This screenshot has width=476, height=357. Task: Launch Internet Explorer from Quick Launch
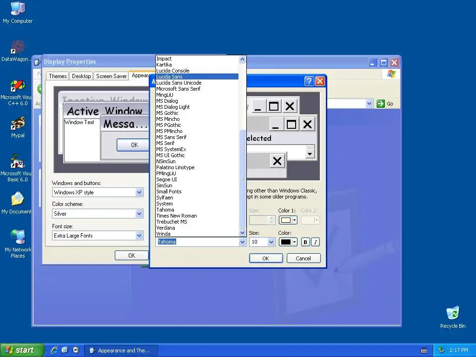coord(54,350)
